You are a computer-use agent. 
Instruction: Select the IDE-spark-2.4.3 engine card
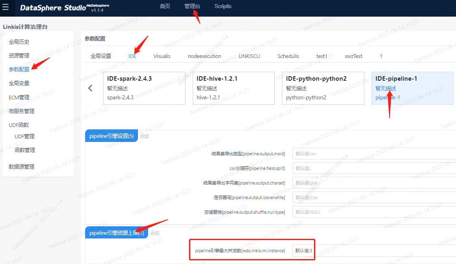tap(144, 88)
